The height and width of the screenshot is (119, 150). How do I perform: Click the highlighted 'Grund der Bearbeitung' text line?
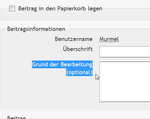pyautogui.click(x=62, y=64)
